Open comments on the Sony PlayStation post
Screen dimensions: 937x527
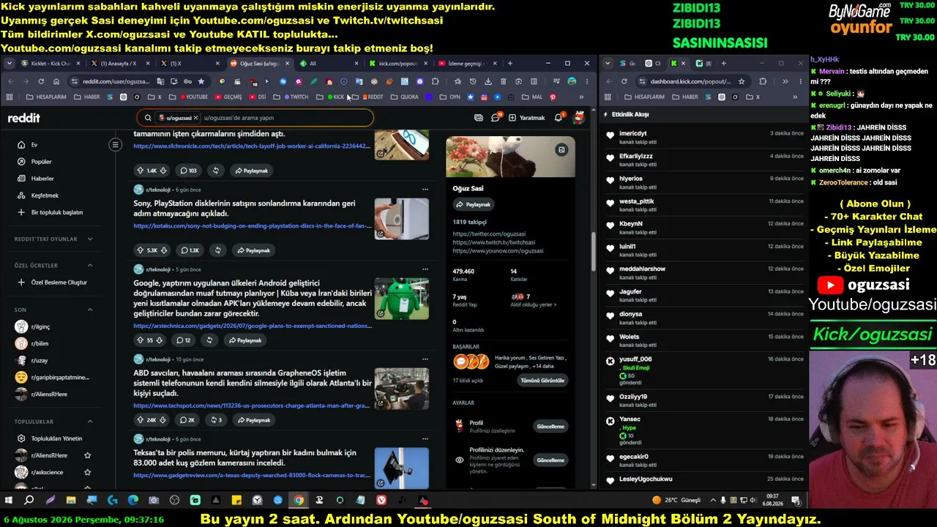click(190, 250)
